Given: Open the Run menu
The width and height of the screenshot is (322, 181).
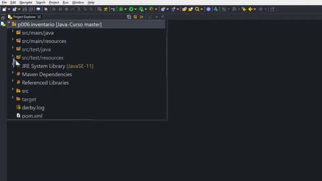Looking at the screenshot, I should coord(65,3).
